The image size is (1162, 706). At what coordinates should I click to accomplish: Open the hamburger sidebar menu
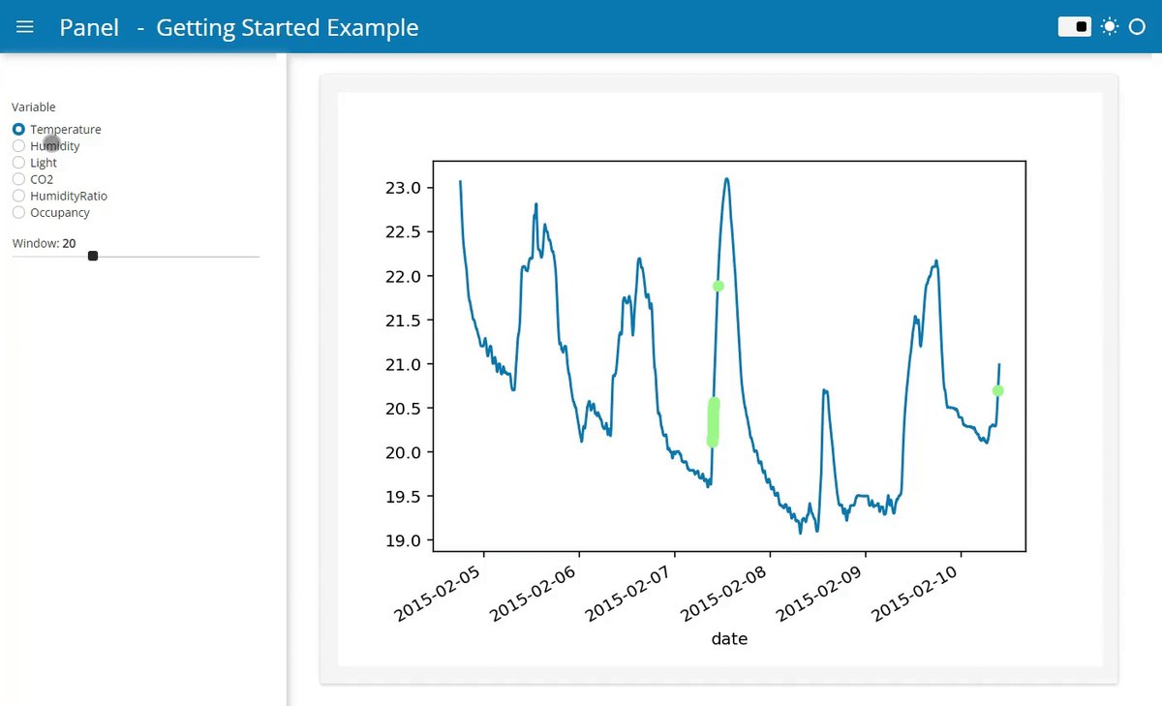[25, 27]
